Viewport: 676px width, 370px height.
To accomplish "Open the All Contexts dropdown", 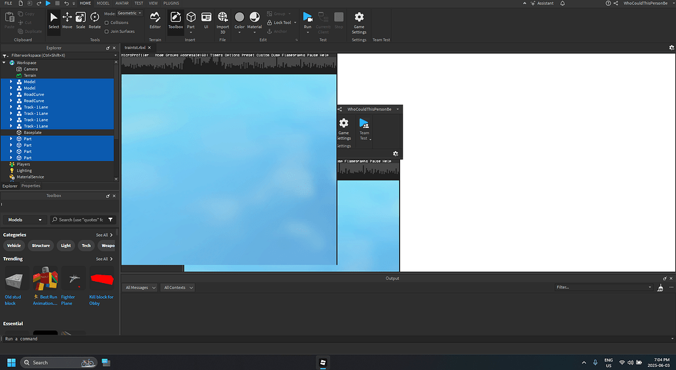I will 178,288.
